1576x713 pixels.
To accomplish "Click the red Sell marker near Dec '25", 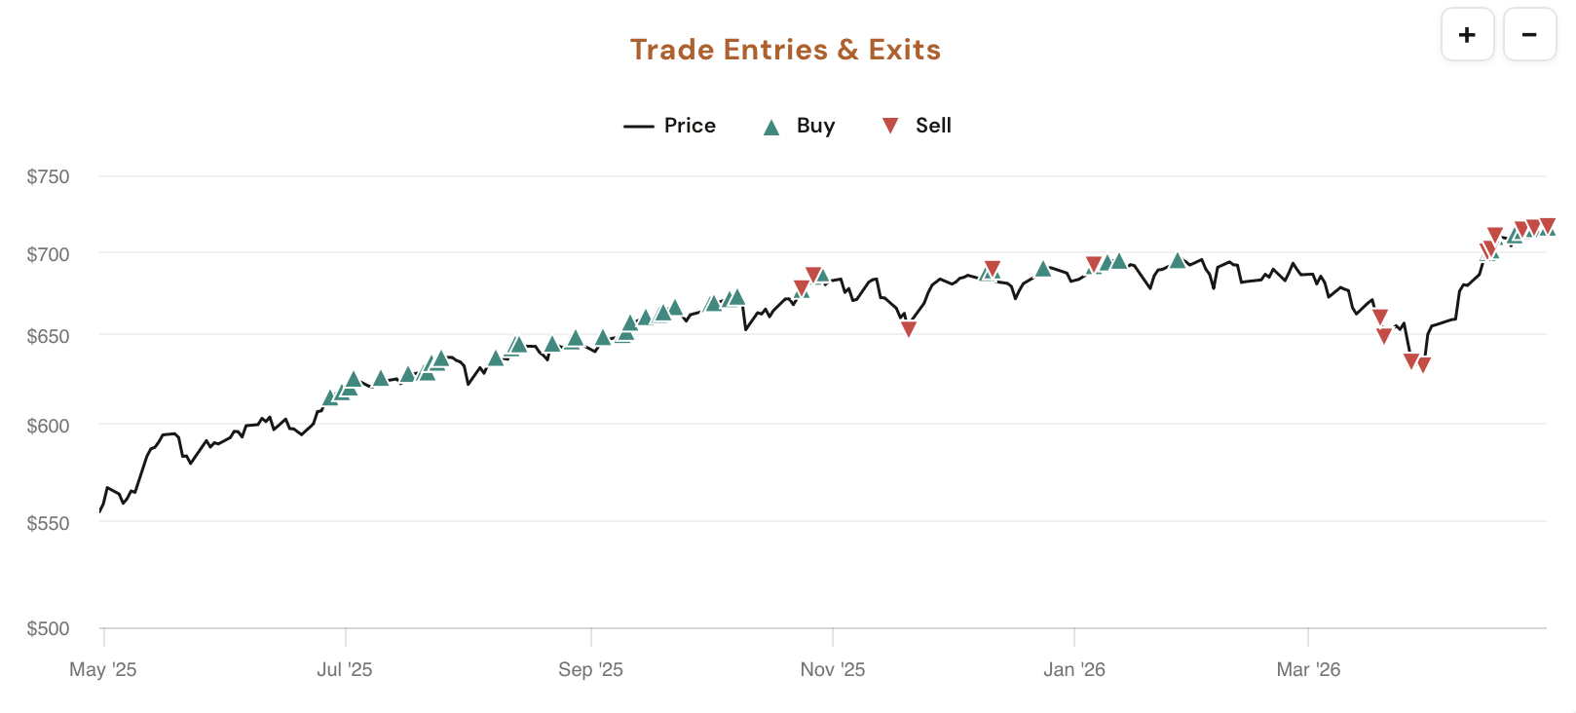I will [993, 265].
